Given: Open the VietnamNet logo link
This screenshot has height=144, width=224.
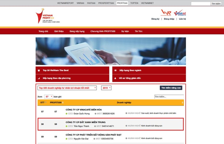Looking at the screenshot, I should coord(180,13).
